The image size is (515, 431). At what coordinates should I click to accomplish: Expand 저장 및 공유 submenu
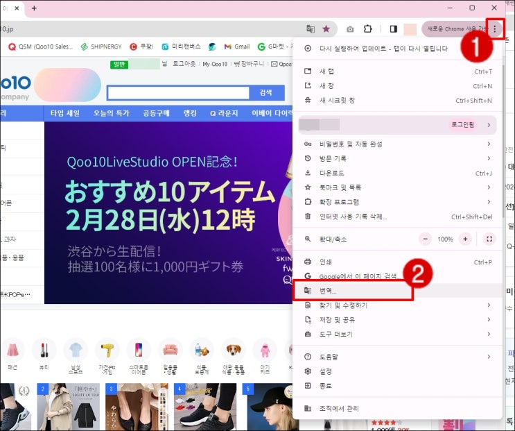[x=397, y=320]
